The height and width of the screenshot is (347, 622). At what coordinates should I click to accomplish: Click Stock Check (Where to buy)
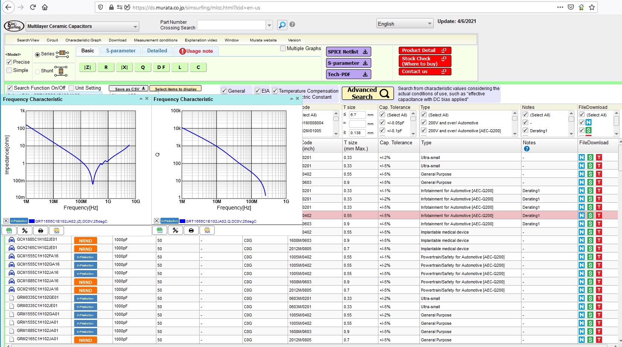tap(425, 61)
